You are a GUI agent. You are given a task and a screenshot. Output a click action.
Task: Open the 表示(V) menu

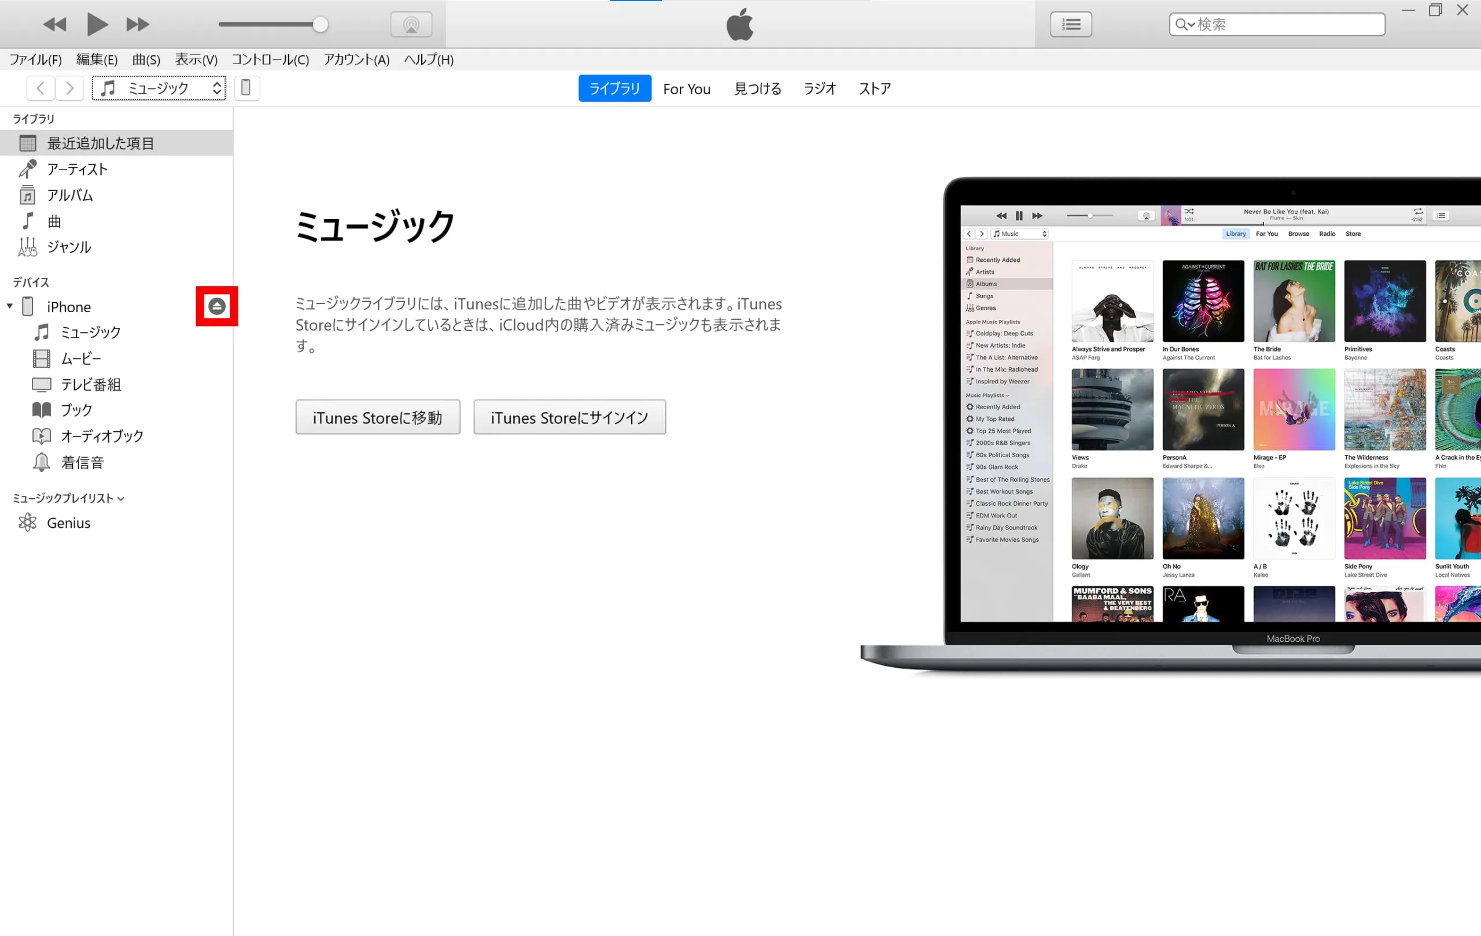coord(196,60)
